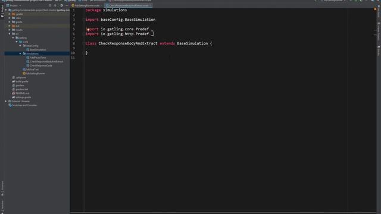
Task: Select MyFirstTest in project tree
Action: [32, 70]
